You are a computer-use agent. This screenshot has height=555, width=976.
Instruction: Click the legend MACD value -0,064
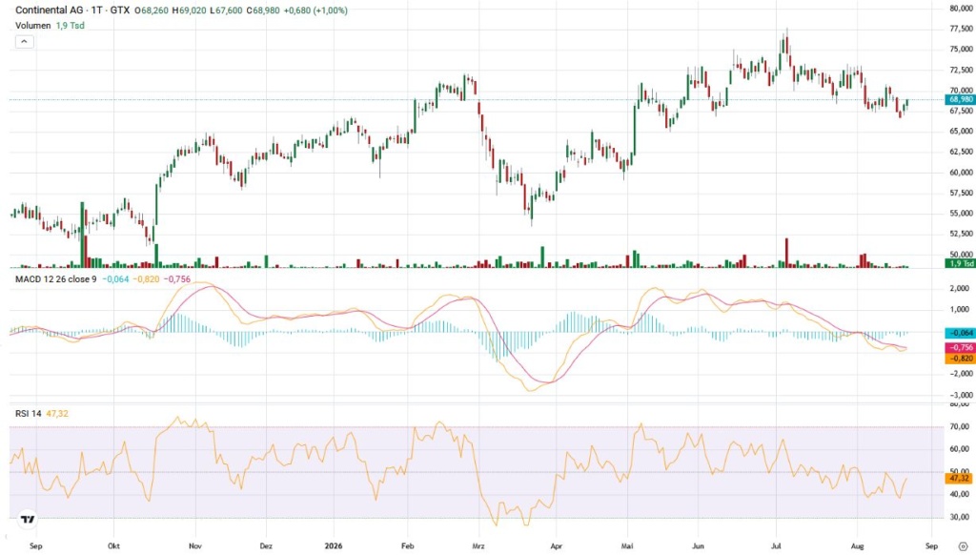(x=115, y=279)
